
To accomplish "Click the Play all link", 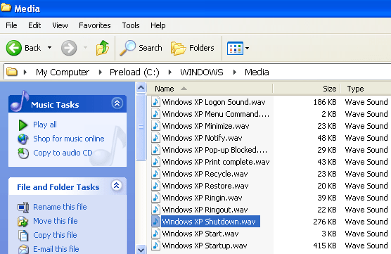I will click(45, 125).
